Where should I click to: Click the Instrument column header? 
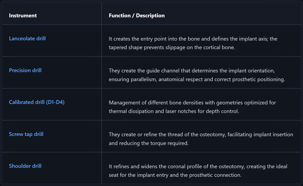[23, 15]
